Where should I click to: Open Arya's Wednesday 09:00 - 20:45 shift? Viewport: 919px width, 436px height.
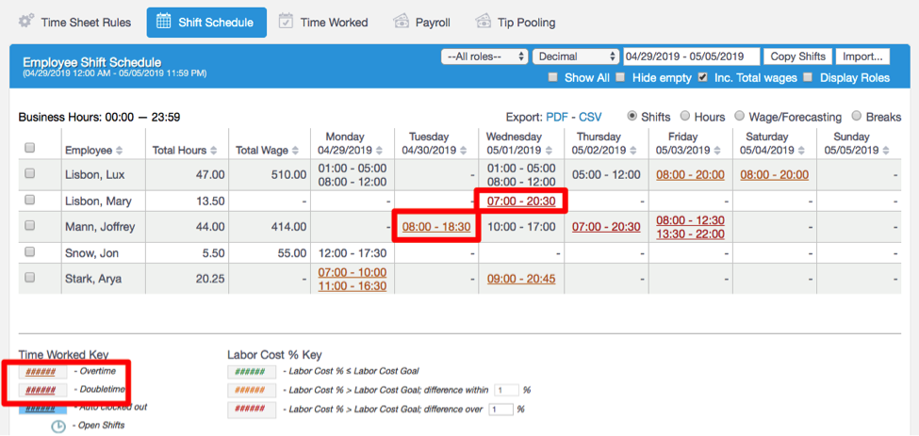point(521,279)
